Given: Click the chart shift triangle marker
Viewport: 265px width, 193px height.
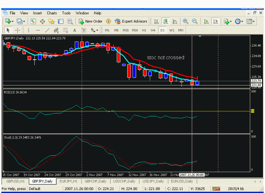Looking at the screenshot, I should pyautogui.click(x=200, y=36).
